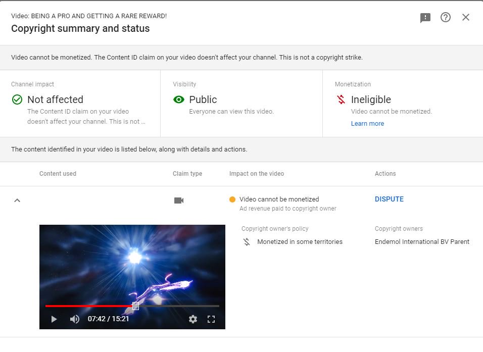Collapse the claim details row chevron
483x352 pixels.
[17, 200]
